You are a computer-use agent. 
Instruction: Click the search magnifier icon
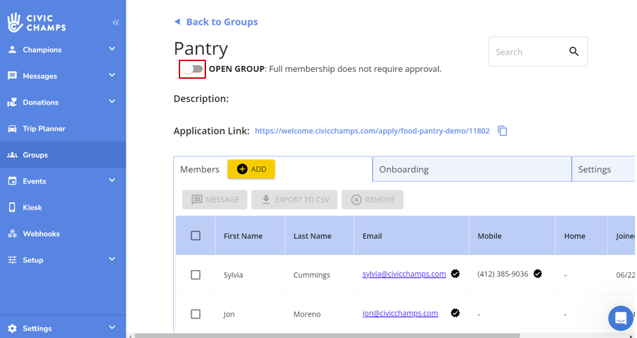pyautogui.click(x=574, y=52)
